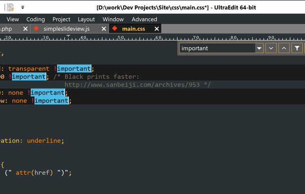Image resolution: width=305 pixels, height=194 pixels.
Task: Open the Advanced menu
Action: pyautogui.click(x=144, y=19)
